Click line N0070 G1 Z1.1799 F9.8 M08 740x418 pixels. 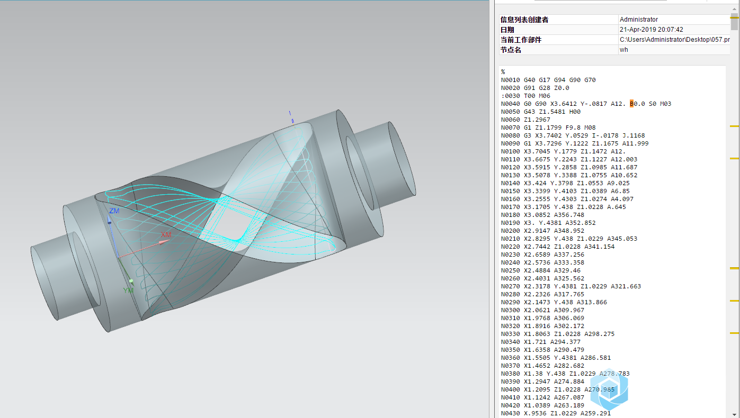point(548,128)
